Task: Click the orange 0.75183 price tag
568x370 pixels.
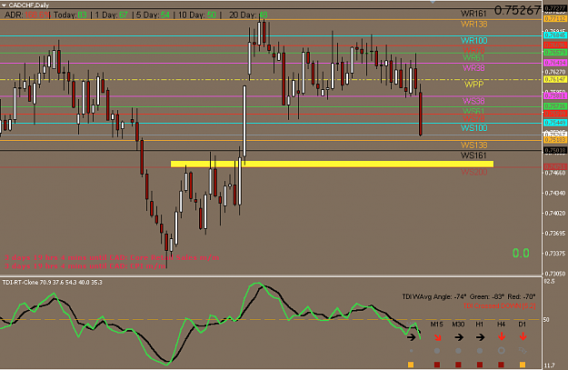Action: [x=555, y=140]
